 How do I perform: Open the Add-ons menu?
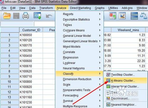pos(127,8)
